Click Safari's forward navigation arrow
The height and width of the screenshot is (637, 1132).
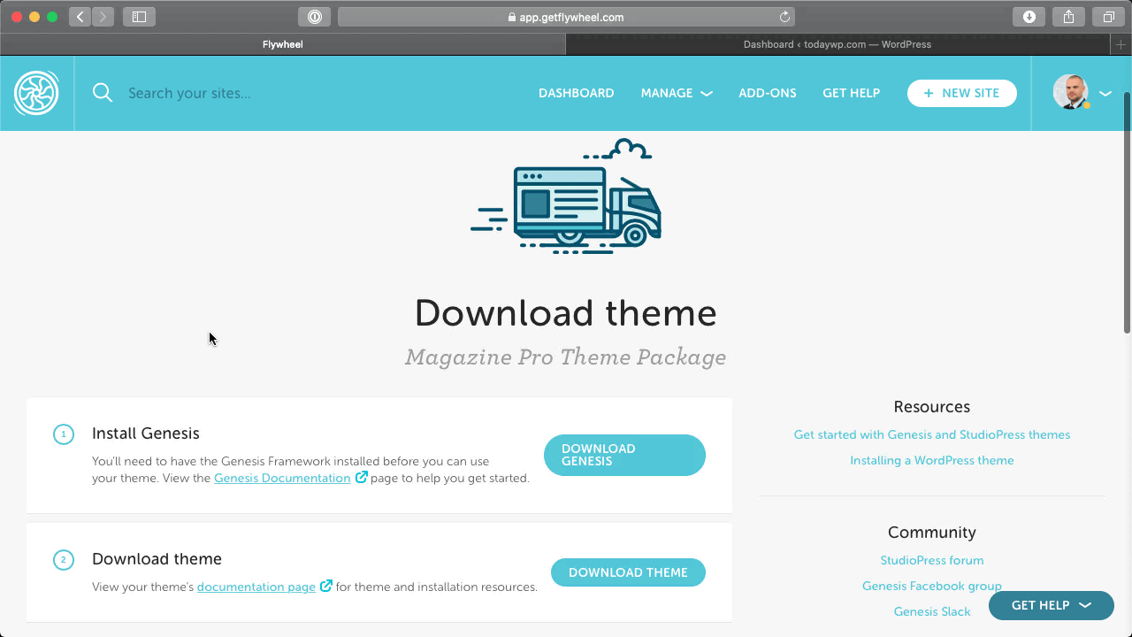(x=103, y=17)
